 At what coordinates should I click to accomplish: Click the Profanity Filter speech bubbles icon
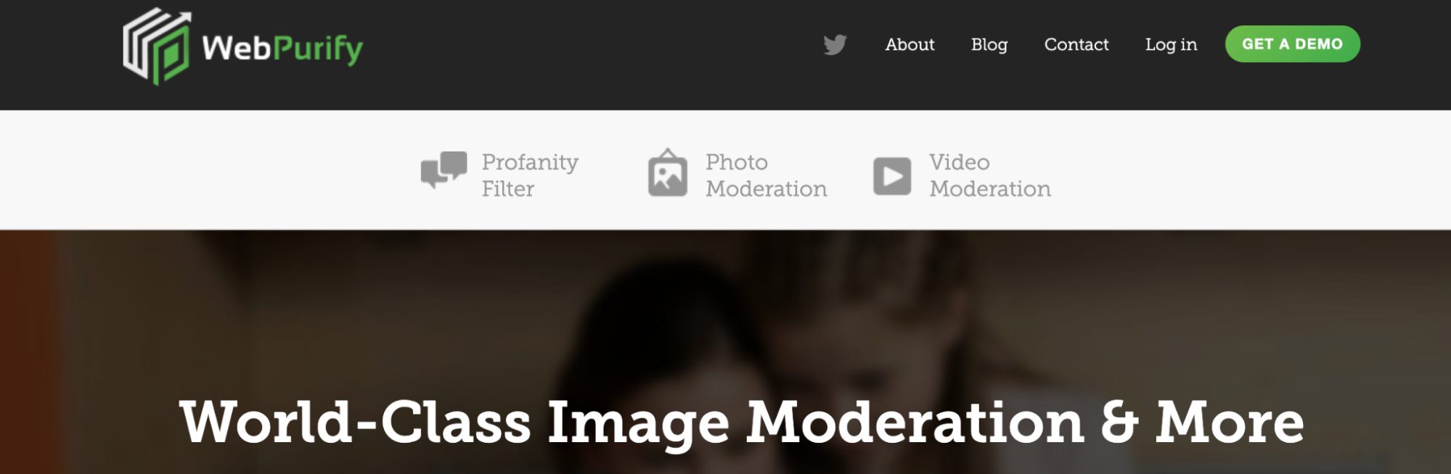coord(444,170)
